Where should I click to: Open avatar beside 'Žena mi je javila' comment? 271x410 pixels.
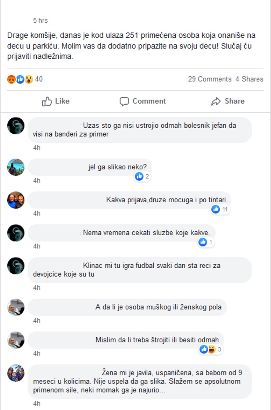(x=16, y=373)
